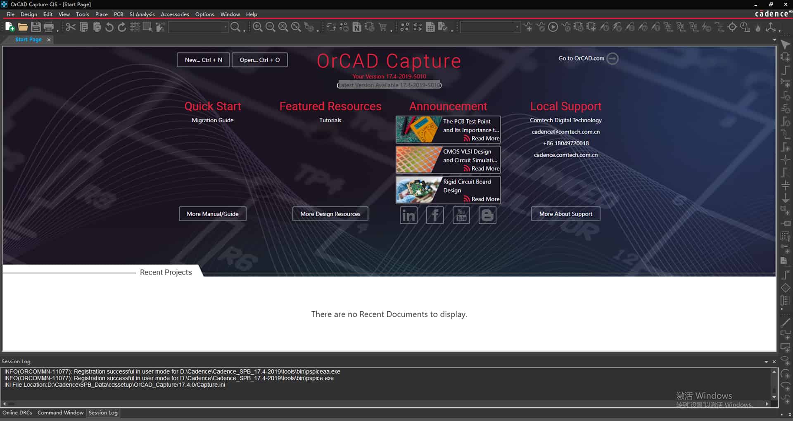Open the simulation profile dropdown box
This screenshot has height=421, width=793.
point(489,27)
